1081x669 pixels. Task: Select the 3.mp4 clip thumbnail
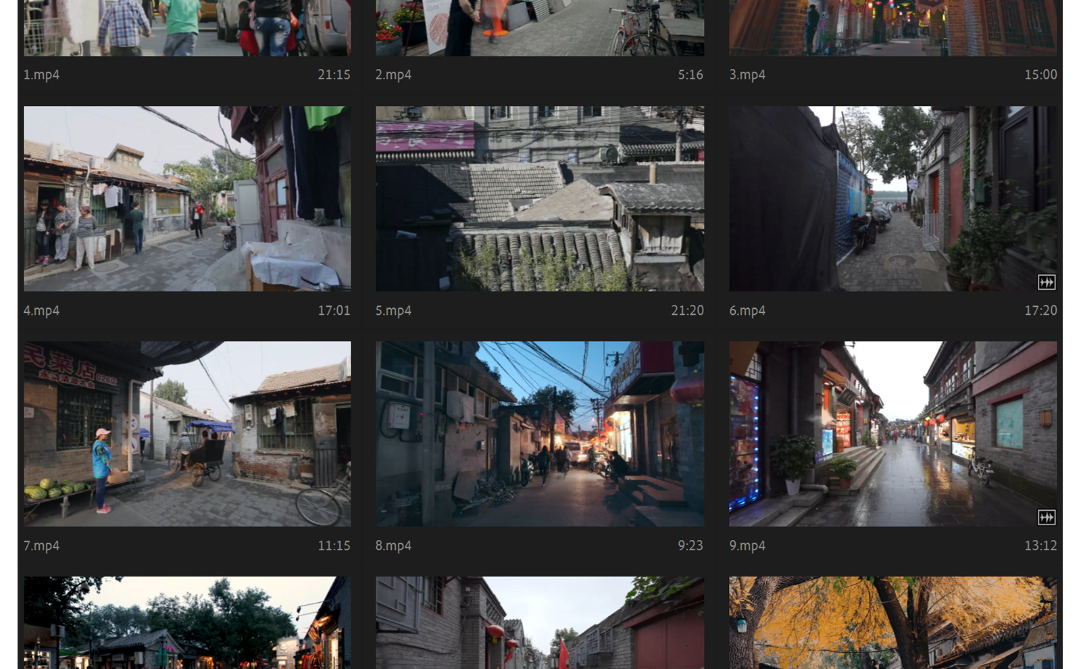[893, 28]
